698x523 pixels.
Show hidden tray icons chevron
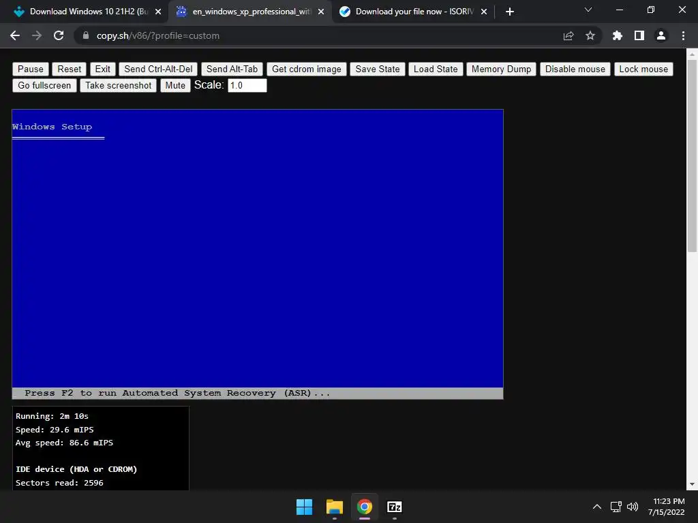pos(597,507)
